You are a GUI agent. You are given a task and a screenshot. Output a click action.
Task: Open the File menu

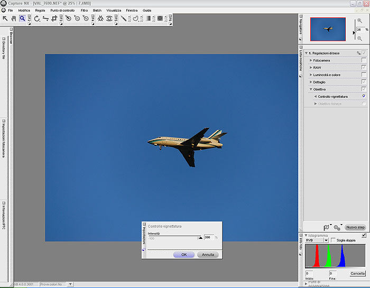click(x=11, y=11)
